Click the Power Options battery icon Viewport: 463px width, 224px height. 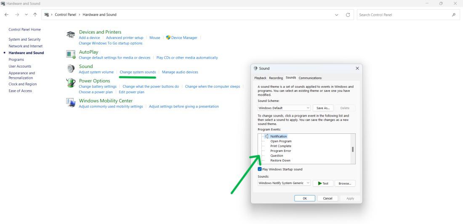click(x=71, y=83)
